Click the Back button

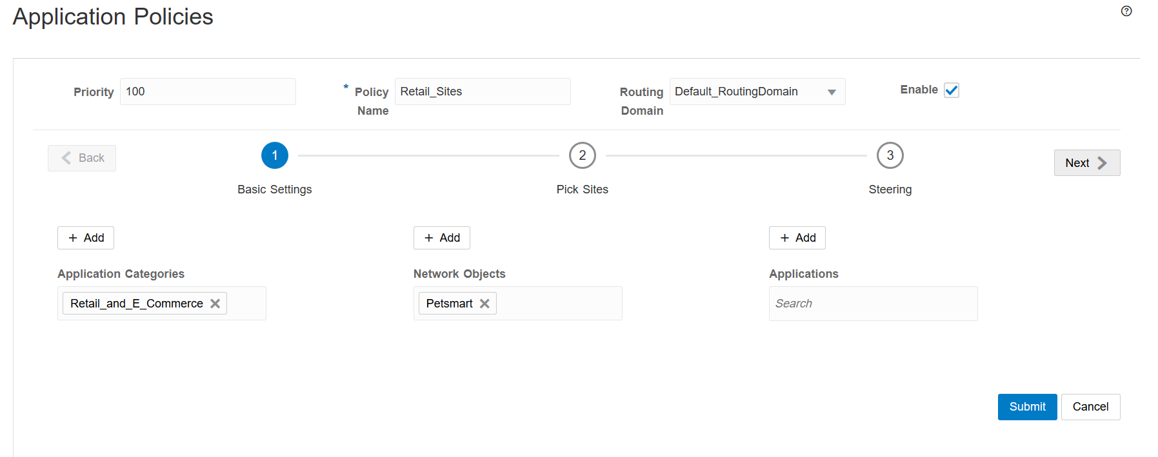(x=82, y=158)
